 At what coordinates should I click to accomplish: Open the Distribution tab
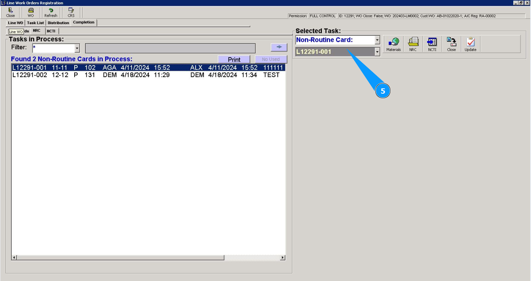[58, 23]
